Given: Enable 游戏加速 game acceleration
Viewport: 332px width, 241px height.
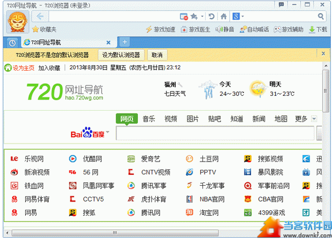Looking at the screenshot, I should point(161,29).
